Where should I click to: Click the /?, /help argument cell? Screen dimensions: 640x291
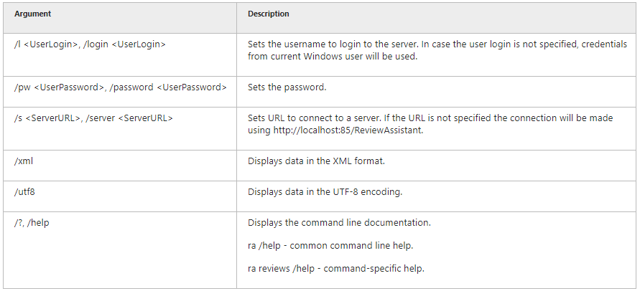click(x=120, y=250)
